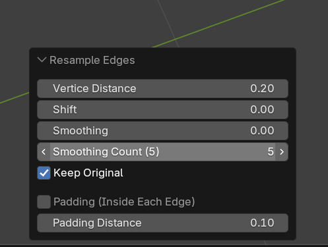The image size is (328, 247).
Task: Select the Smoothing value field
Action: click(x=162, y=131)
